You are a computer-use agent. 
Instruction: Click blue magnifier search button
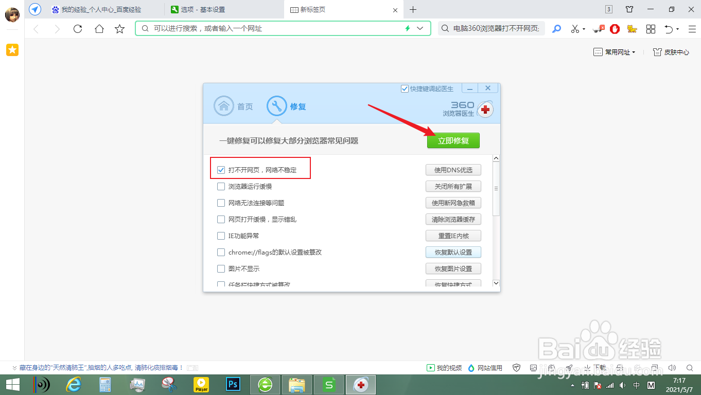(556, 29)
